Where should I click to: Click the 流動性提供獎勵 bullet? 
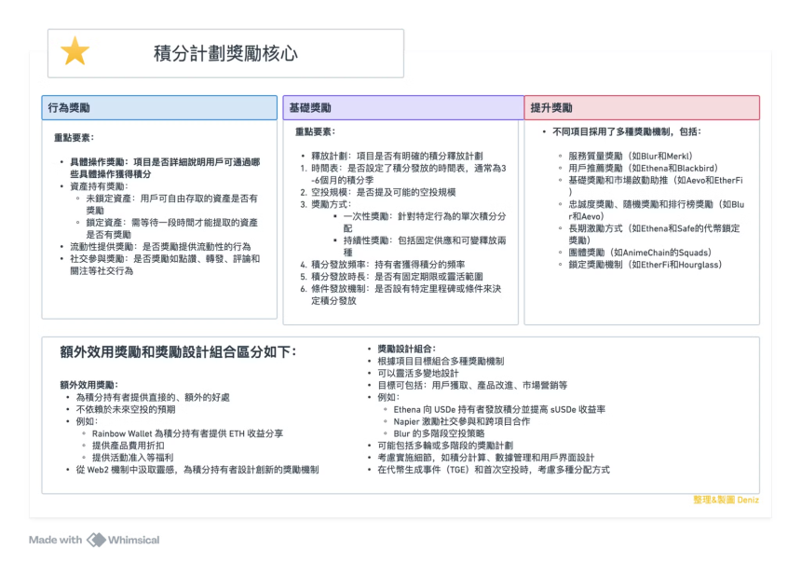pos(160,246)
